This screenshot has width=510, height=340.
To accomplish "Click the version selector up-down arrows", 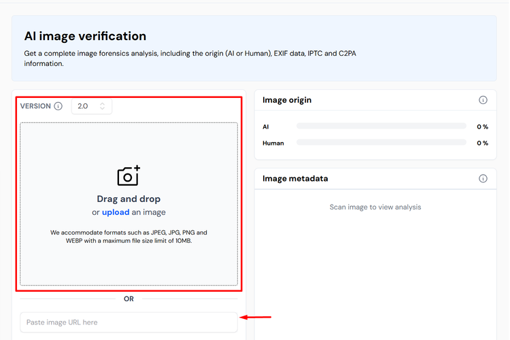I will pos(102,106).
